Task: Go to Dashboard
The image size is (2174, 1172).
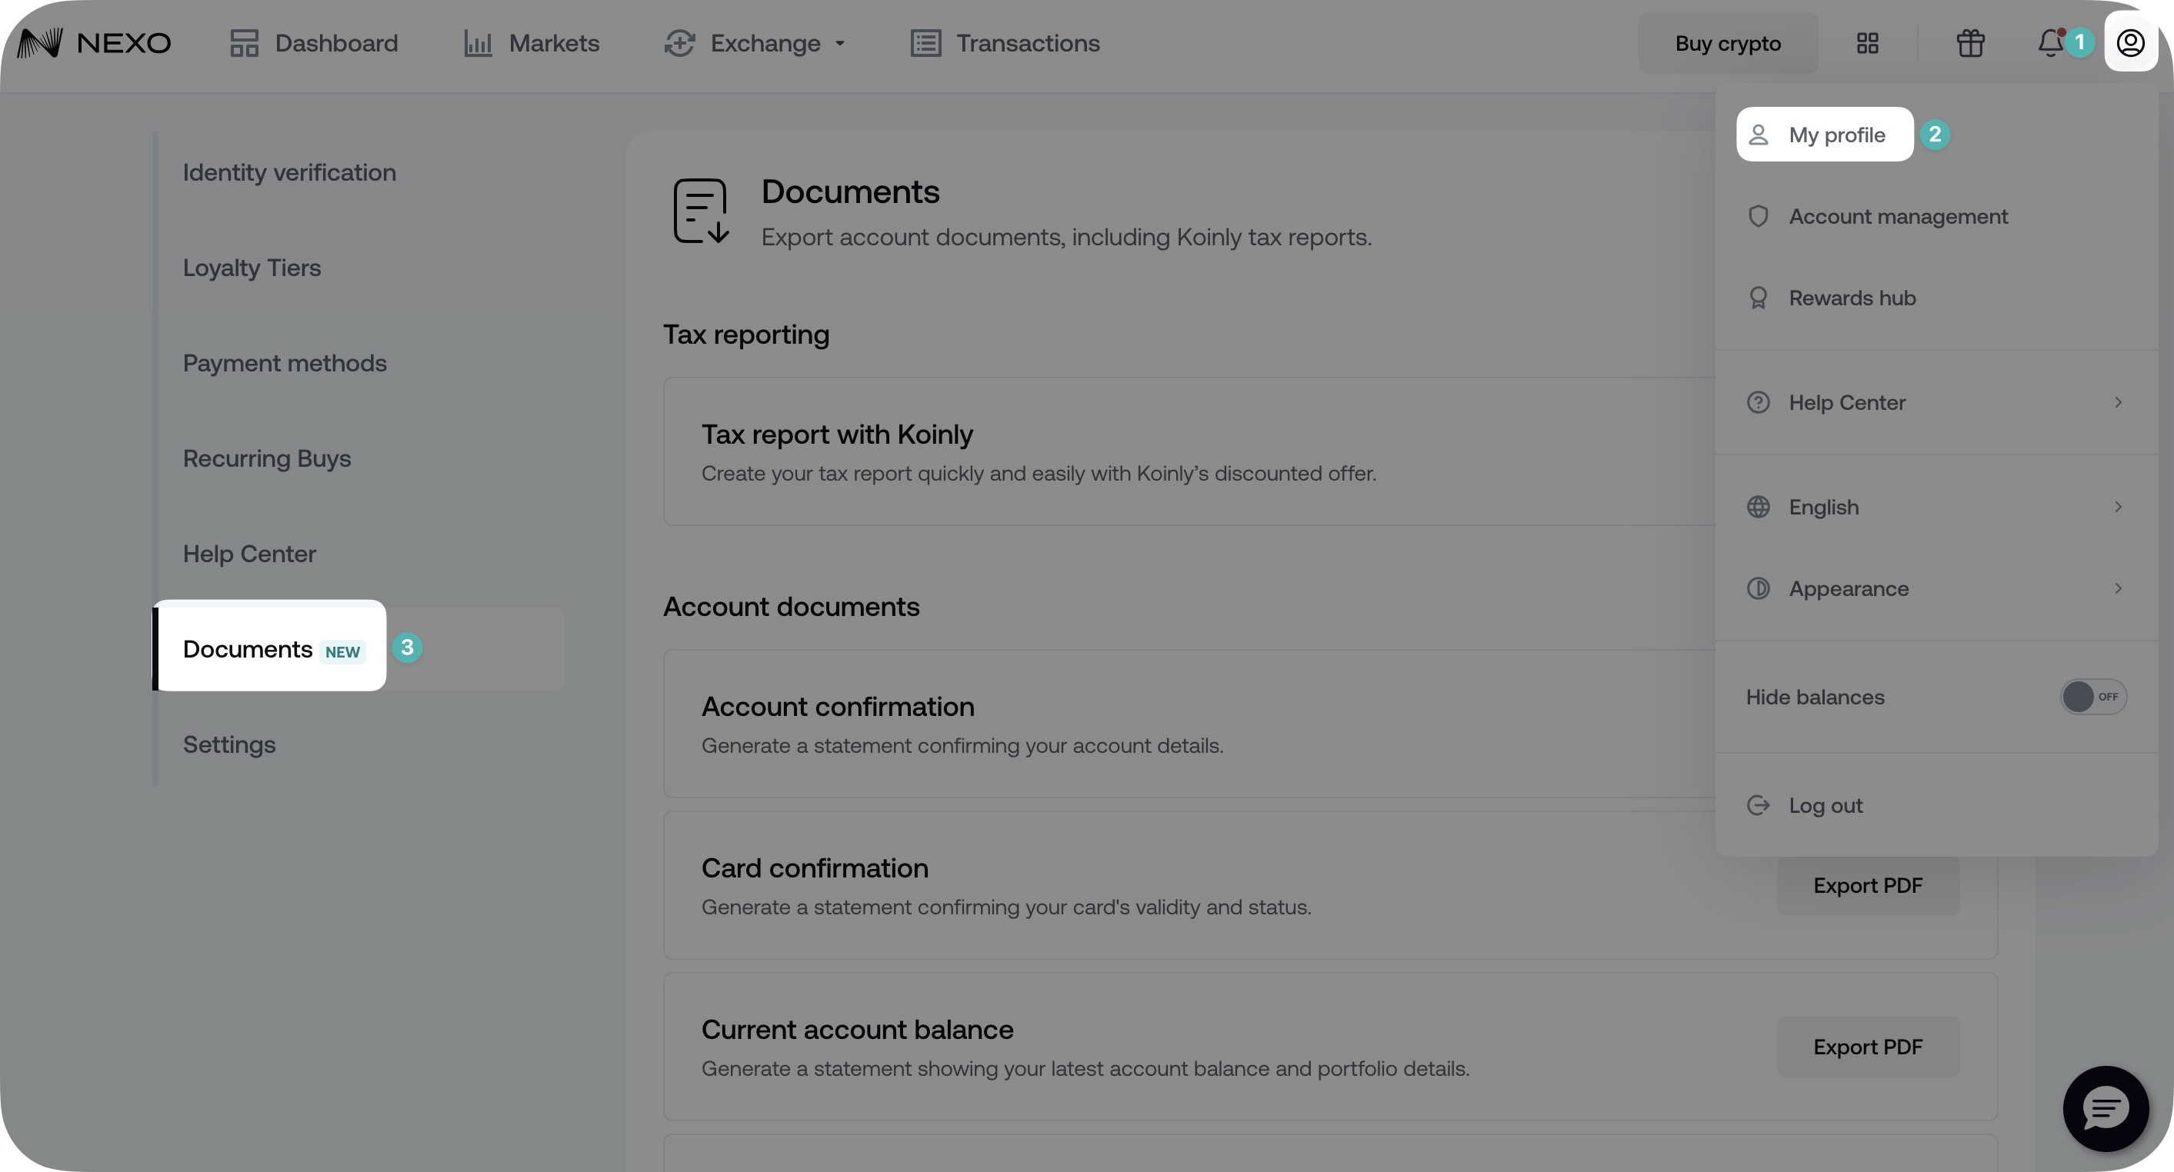Action: click(x=313, y=43)
